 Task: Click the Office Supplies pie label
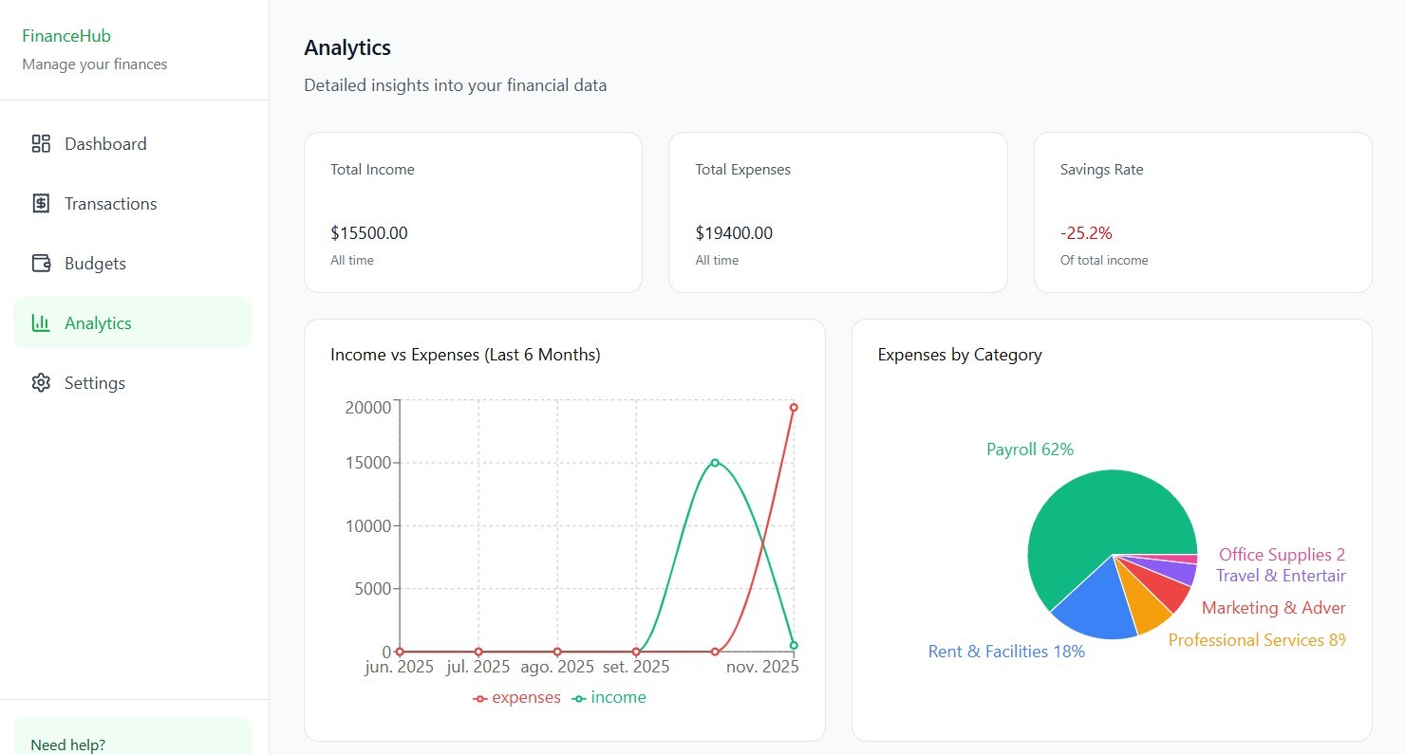1283,555
